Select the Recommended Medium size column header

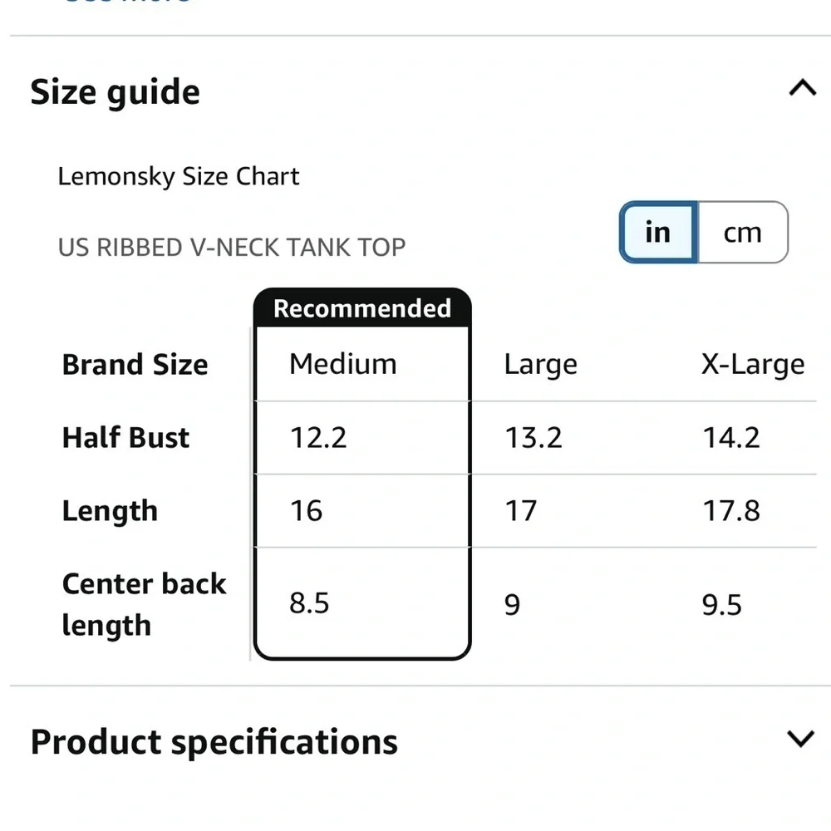click(342, 364)
